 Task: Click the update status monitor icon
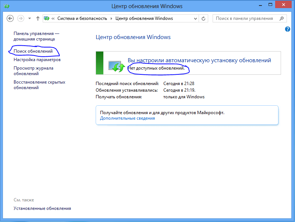(x=117, y=66)
